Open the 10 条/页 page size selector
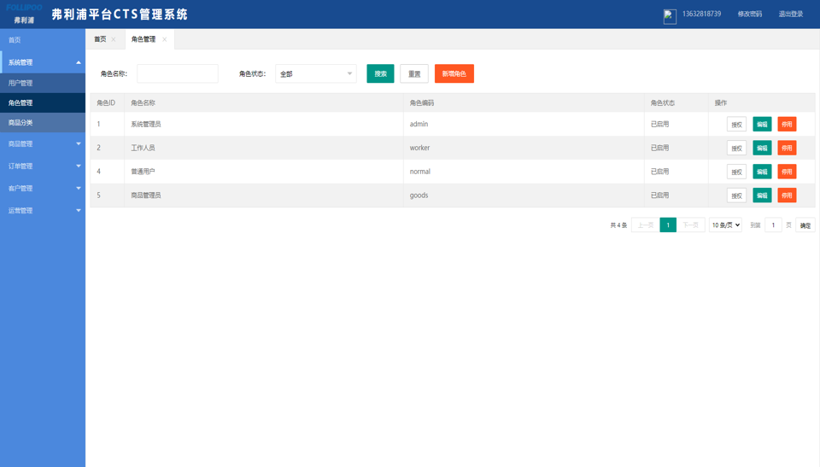This screenshot has height=467, width=820. click(725, 225)
